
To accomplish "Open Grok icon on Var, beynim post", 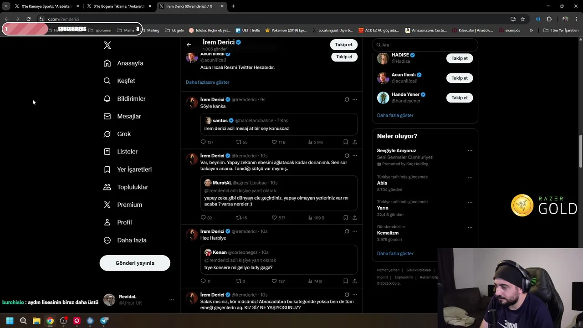I will click(x=347, y=156).
